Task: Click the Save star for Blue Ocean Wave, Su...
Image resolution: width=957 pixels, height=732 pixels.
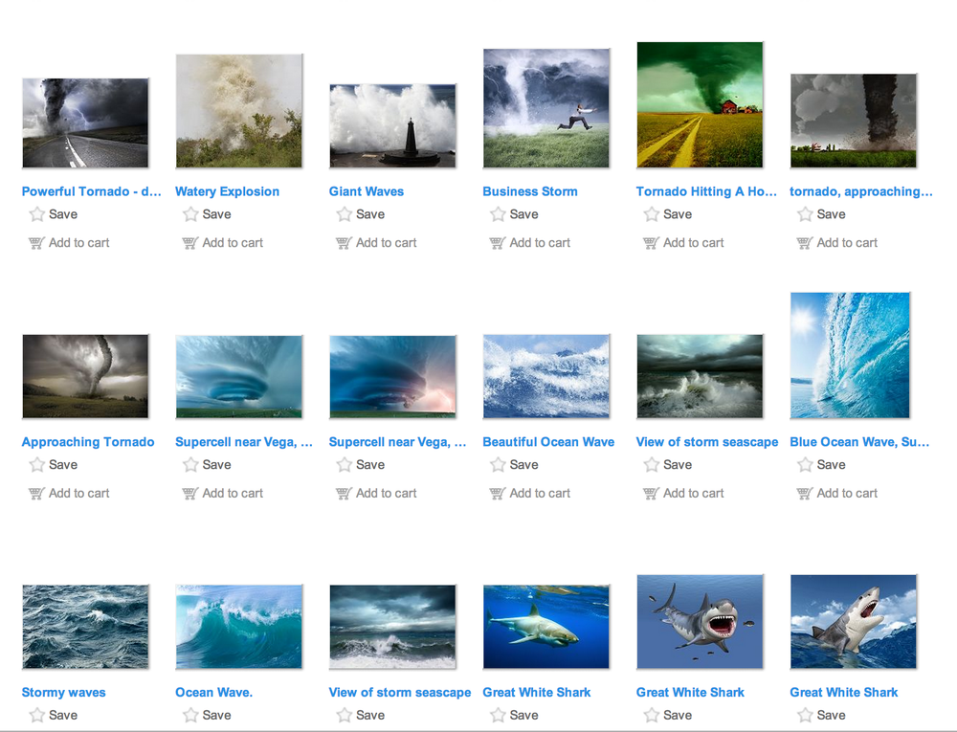Action: pyautogui.click(x=806, y=465)
